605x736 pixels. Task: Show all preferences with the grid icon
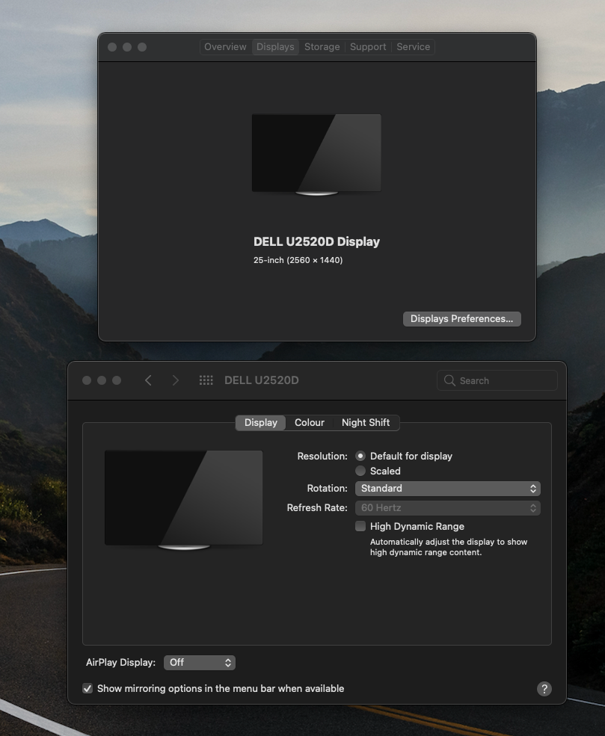click(x=206, y=380)
